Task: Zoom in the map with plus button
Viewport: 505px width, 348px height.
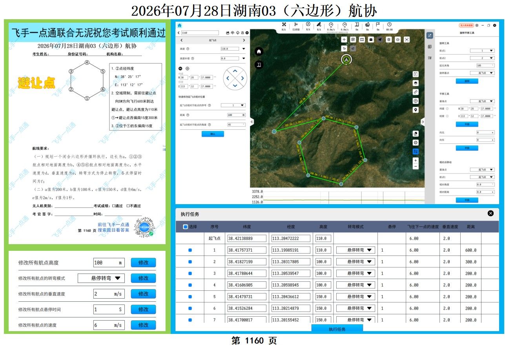Action: [416, 160]
